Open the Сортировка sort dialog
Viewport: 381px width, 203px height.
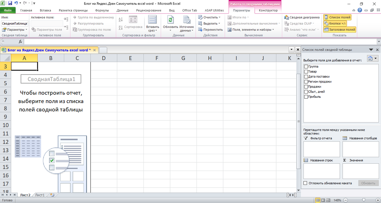[x=133, y=23]
